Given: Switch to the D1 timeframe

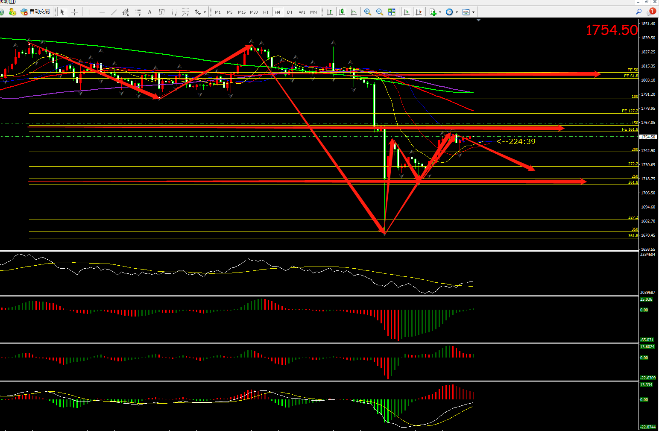Looking at the screenshot, I should pos(290,12).
